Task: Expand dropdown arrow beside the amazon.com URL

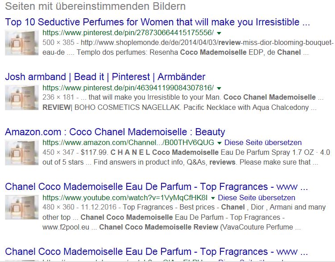Action: (x=219, y=143)
